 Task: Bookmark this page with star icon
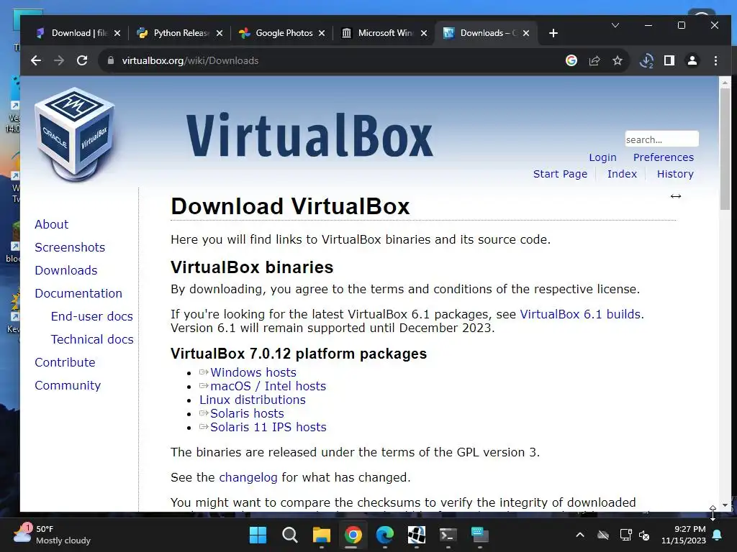[x=617, y=60]
